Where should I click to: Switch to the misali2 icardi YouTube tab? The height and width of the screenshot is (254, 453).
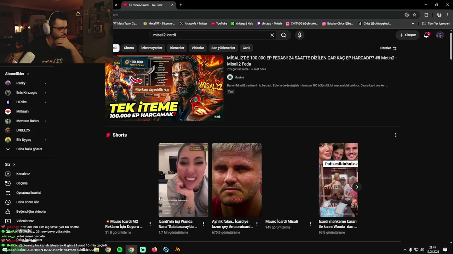tap(148, 5)
